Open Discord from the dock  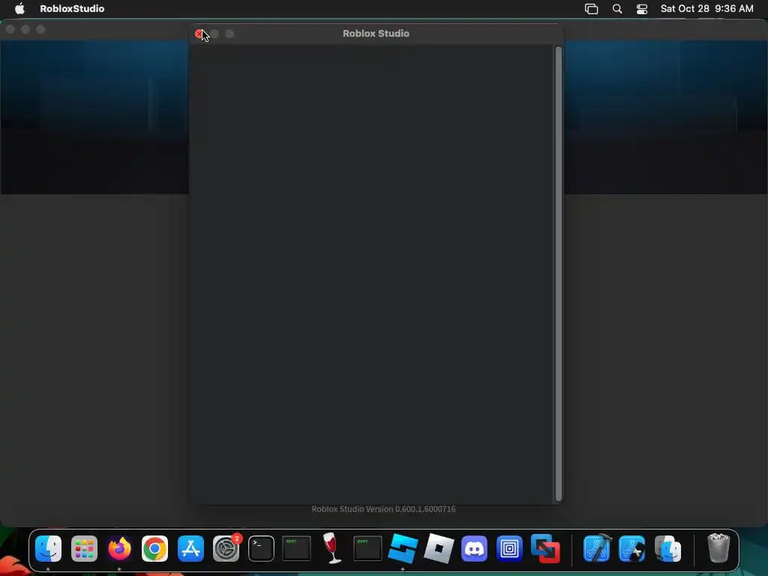[x=474, y=548]
